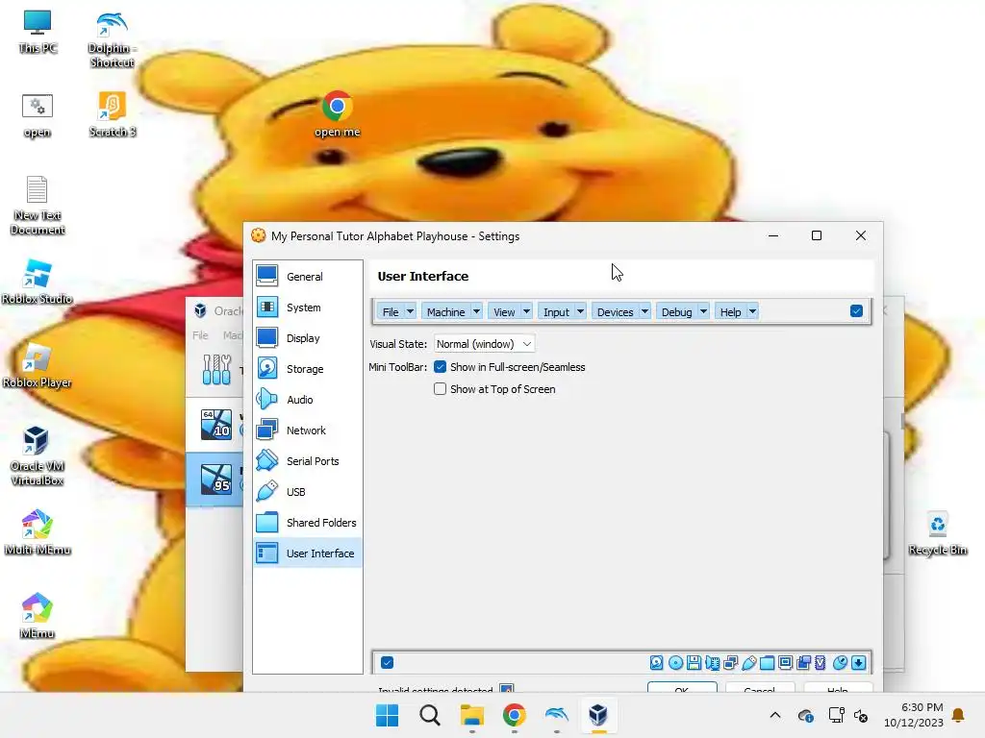The image size is (985, 738).
Task: Click the keyboard host-key arrow indicator
Action: click(x=859, y=663)
